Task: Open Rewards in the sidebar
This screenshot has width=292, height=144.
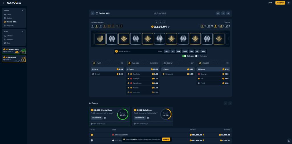Action: pyautogui.click(x=10, y=39)
